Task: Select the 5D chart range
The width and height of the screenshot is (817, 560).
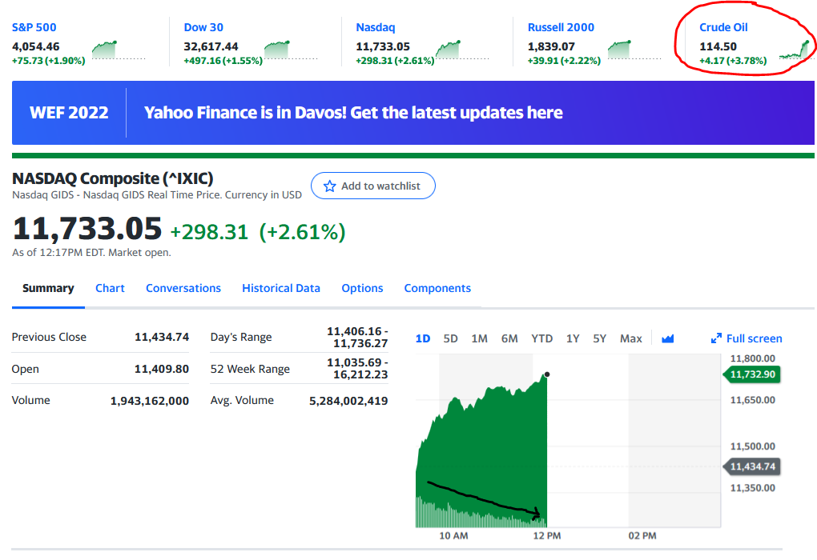Action: click(450, 339)
